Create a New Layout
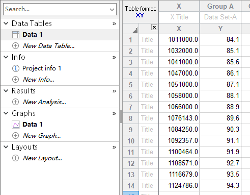The width and height of the screenshot is (250, 195). [42, 158]
